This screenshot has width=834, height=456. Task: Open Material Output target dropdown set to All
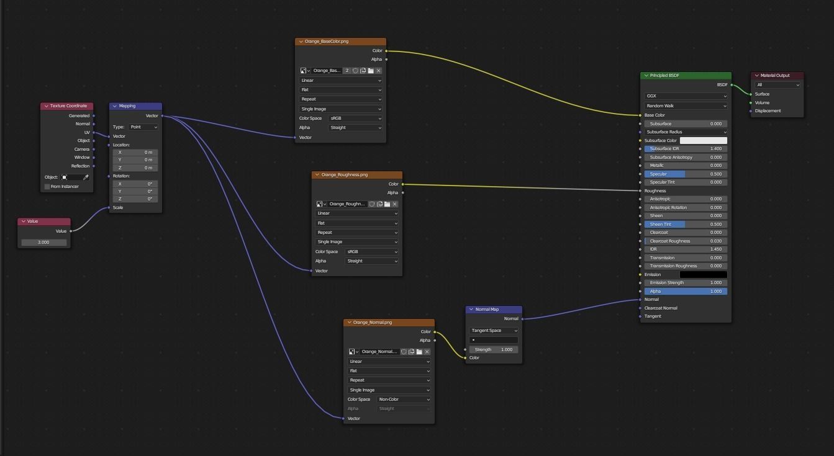(x=777, y=85)
